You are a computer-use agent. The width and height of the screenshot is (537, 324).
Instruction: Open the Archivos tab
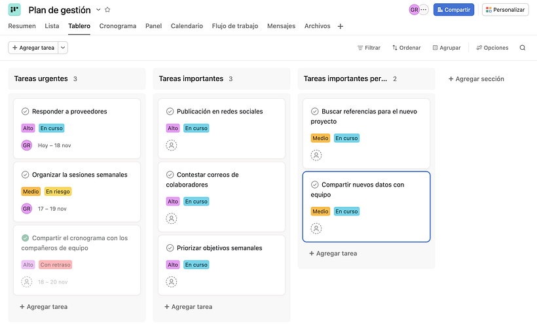click(x=317, y=26)
